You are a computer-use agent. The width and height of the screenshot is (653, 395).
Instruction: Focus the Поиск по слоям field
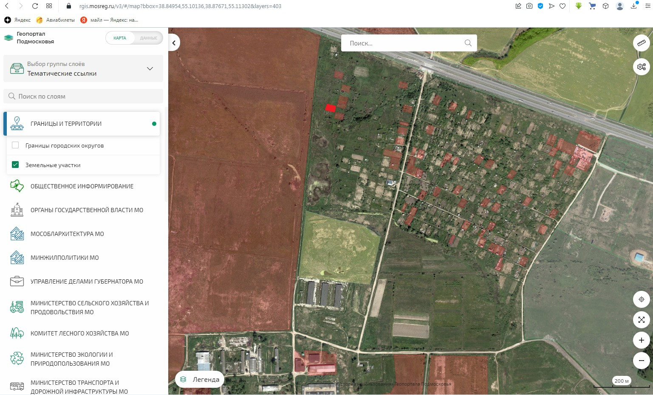point(83,97)
